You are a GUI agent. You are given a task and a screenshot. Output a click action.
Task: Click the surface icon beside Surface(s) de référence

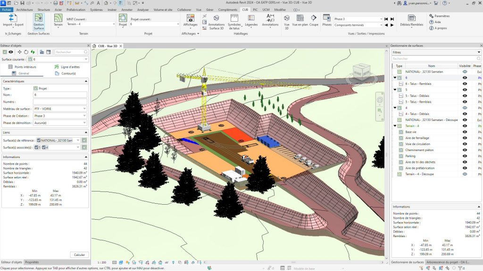(84, 140)
